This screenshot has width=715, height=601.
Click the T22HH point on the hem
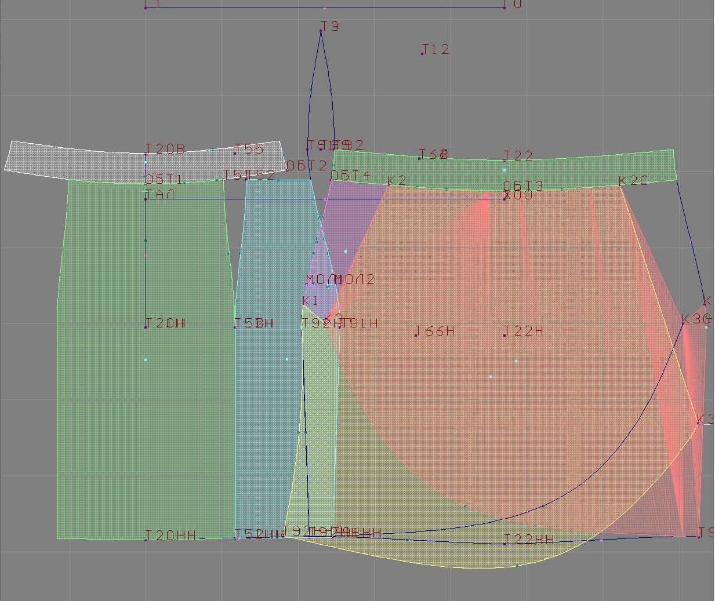click(x=505, y=544)
